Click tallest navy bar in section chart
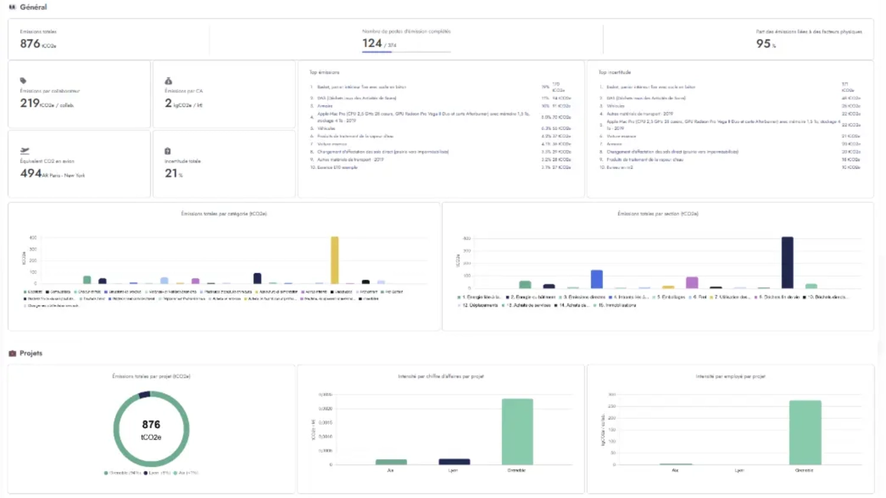The image size is (886, 498). pos(787,263)
